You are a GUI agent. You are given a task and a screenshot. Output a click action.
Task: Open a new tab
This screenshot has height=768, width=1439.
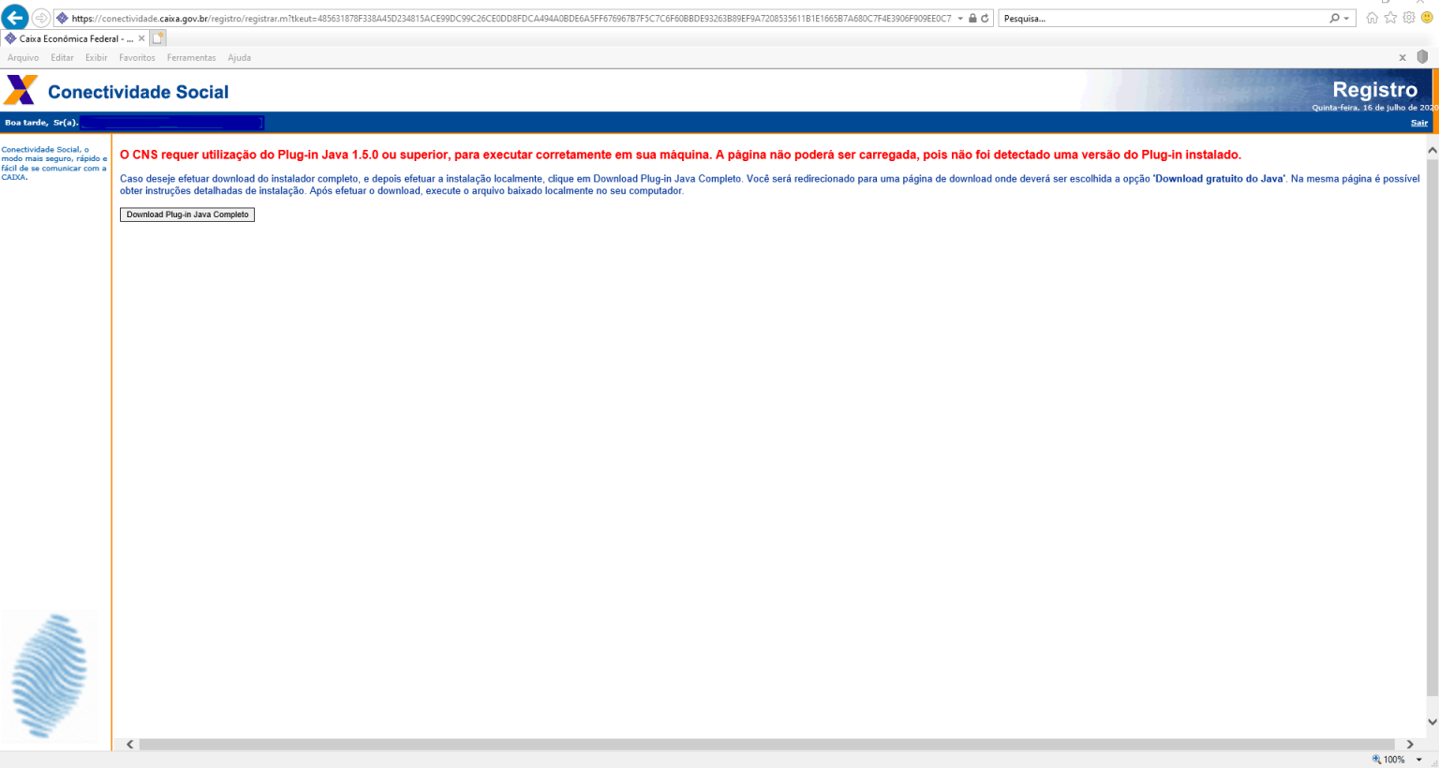tap(159, 38)
